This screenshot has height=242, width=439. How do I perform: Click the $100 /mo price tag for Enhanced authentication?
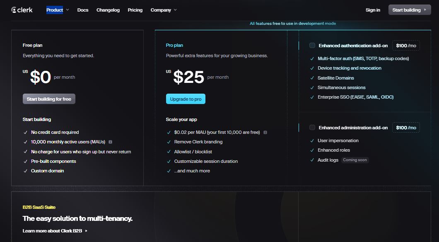(x=406, y=45)
